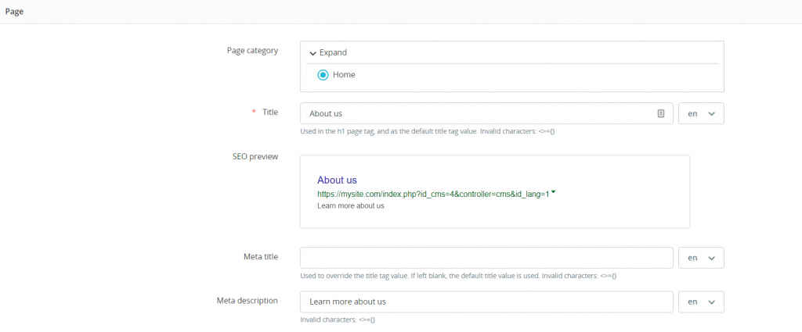This screenshot has width=802, height=332.
Task: Open the Meta title language dropdown
Action: click(701, 258)
